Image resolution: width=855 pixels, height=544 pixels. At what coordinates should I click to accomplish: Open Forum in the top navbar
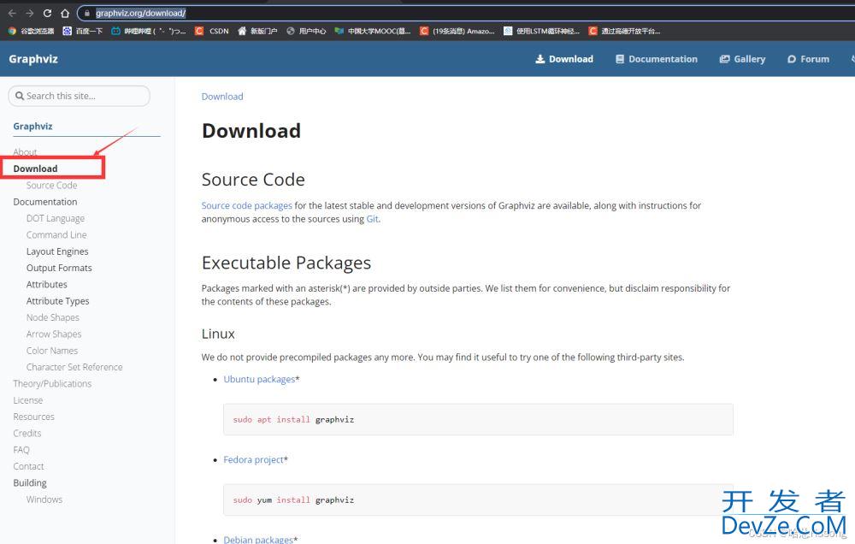tap(809, 59)
